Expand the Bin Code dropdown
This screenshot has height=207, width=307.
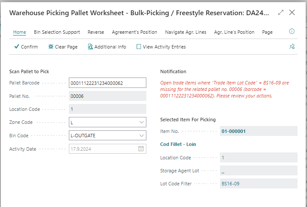[141, 136]
